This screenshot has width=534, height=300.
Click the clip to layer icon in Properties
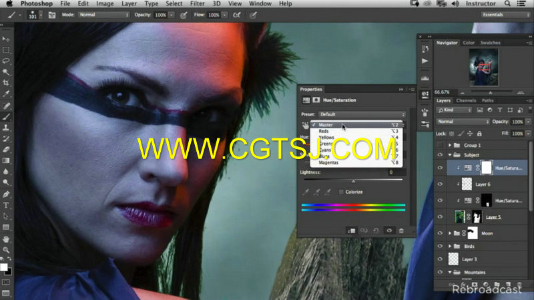(351, 231)
